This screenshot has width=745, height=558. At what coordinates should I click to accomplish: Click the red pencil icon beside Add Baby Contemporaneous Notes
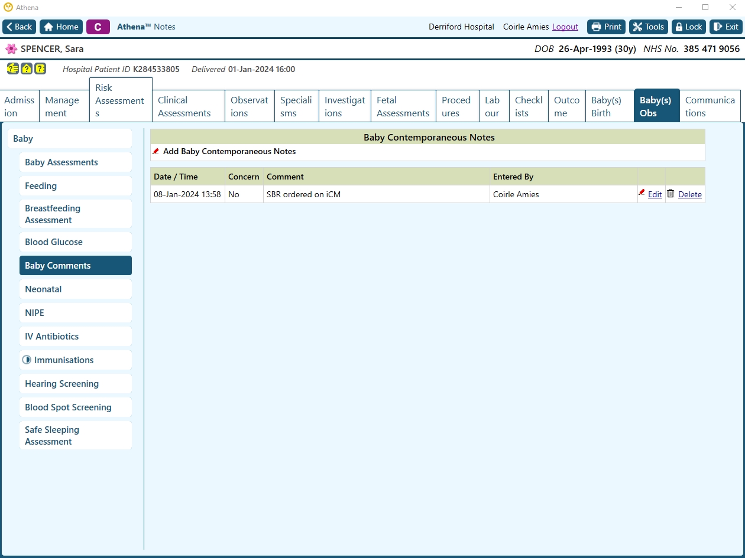[x=156, y=151]
